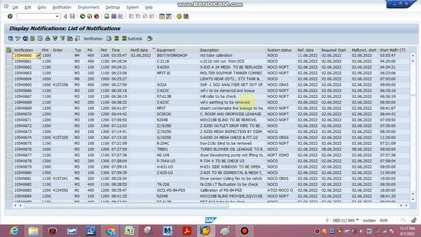
Task: Open the Help menu
Action: (x=149, y=7)
